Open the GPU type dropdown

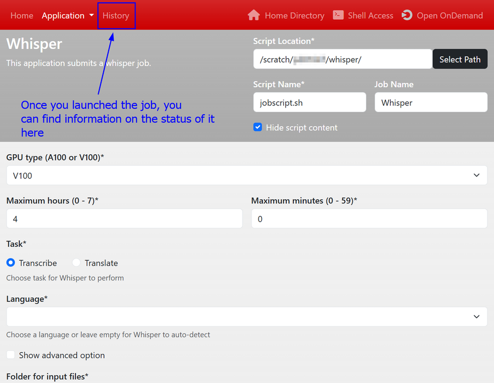[246, 176]
